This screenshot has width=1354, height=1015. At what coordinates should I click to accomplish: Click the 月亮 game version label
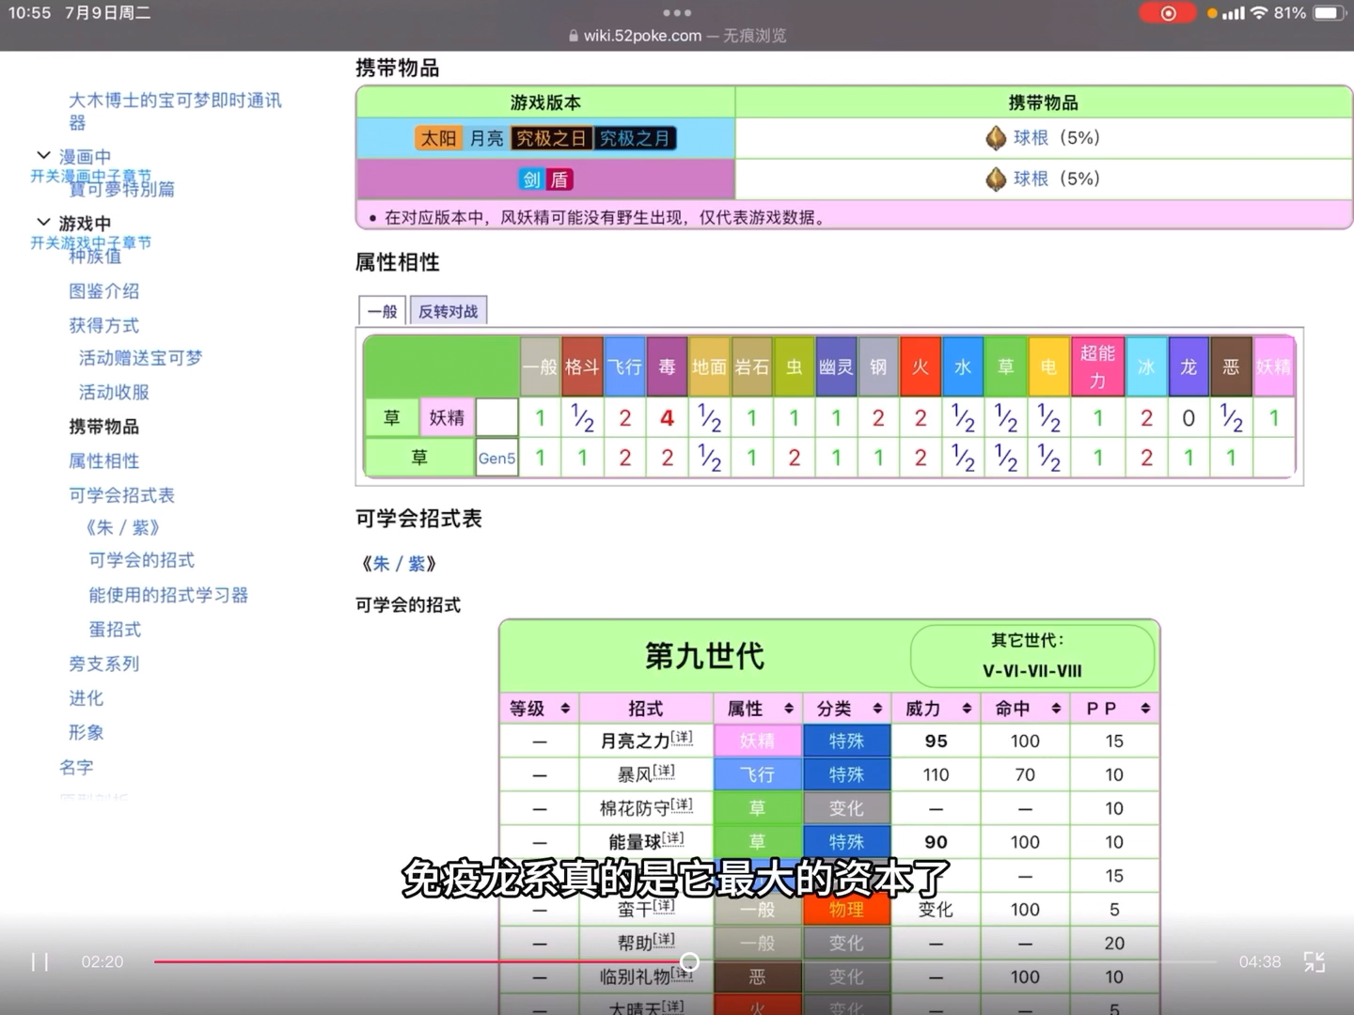click(x=486, y=138)
